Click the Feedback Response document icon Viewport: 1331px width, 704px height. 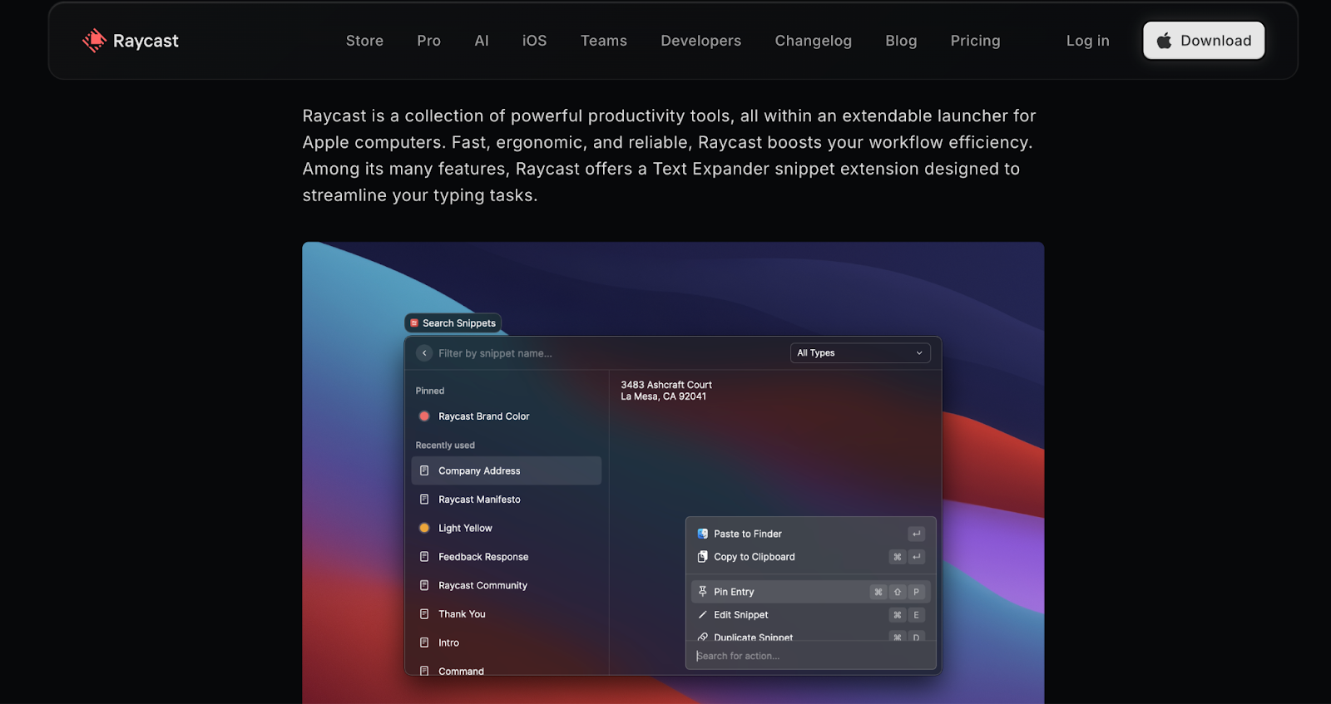pos(424,557)
